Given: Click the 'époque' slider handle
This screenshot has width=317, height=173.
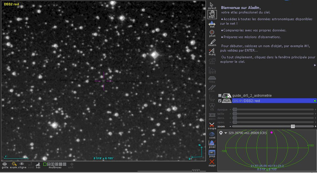Looking at the screenshot, I should pyautogui.click(x=235, y=109).
